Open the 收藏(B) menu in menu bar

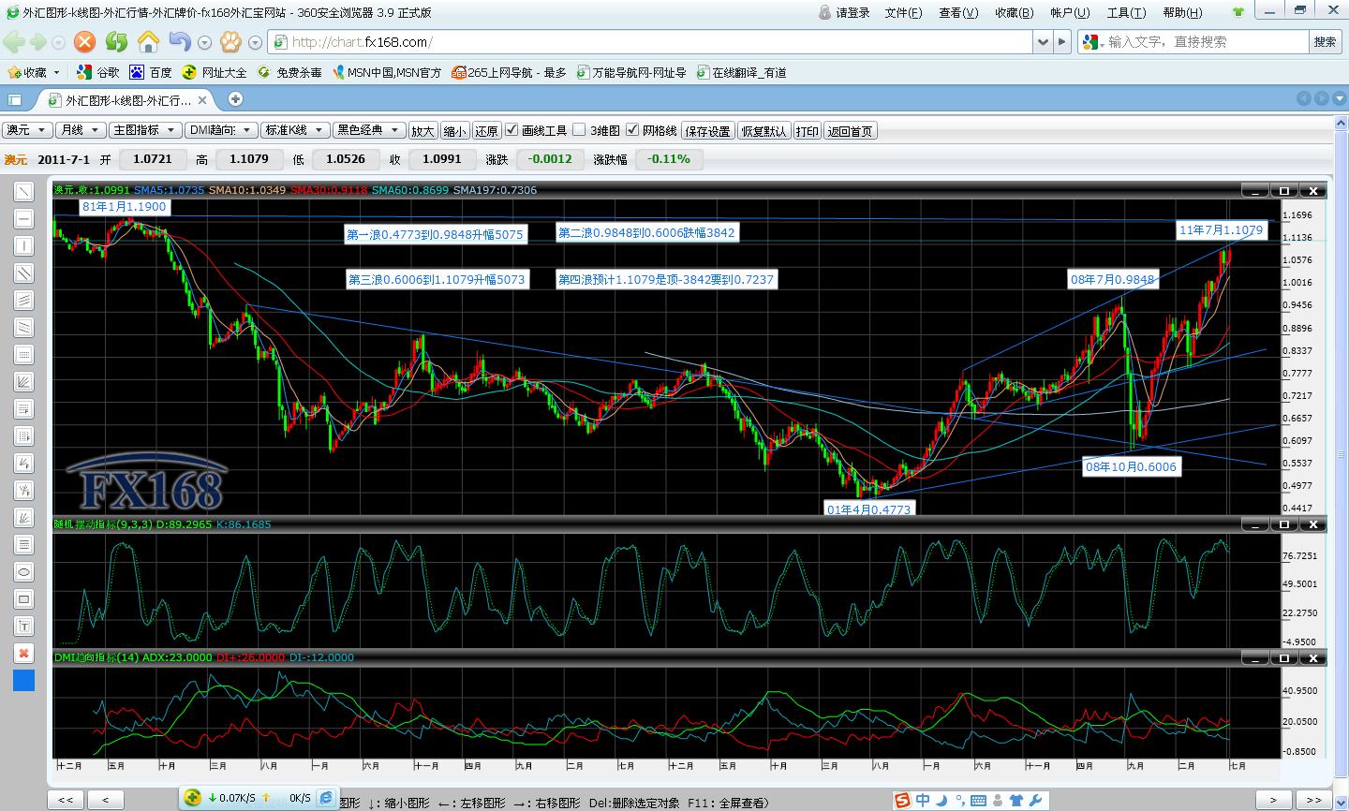[x=1014, y=12]
